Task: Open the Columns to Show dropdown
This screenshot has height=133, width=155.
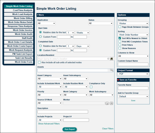Action: click(134, 56)
